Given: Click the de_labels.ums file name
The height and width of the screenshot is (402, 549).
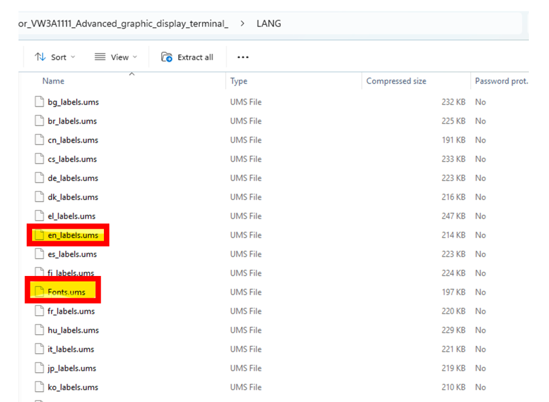Looking at the screenshot, I should pyautogui.click(x=73, y=178).
